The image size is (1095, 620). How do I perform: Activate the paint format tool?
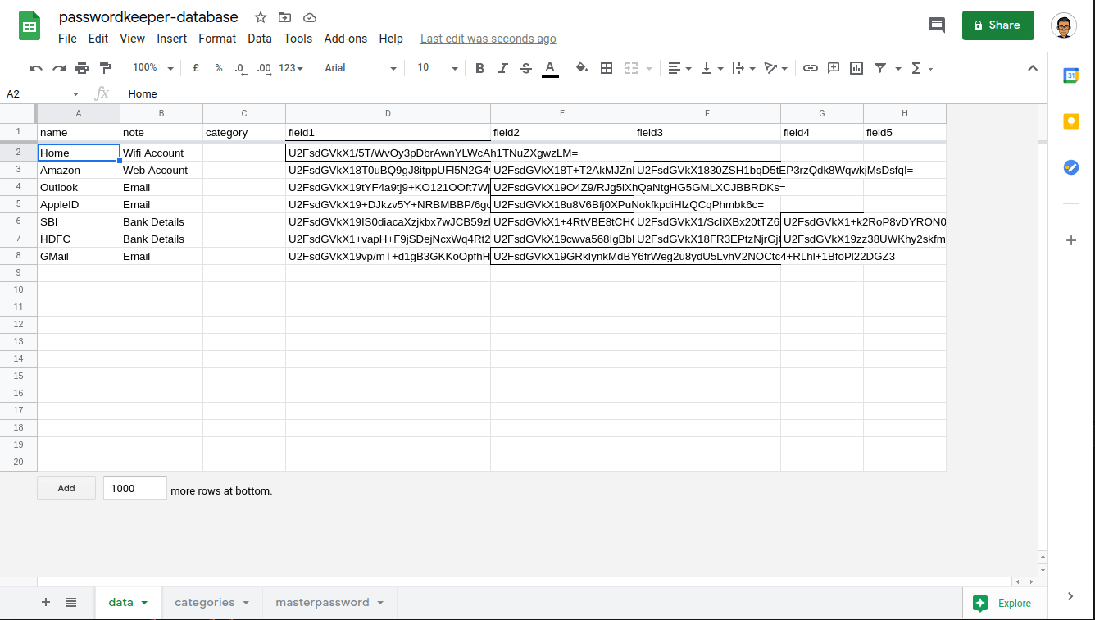pyautogui.click(x=105, y=68)
